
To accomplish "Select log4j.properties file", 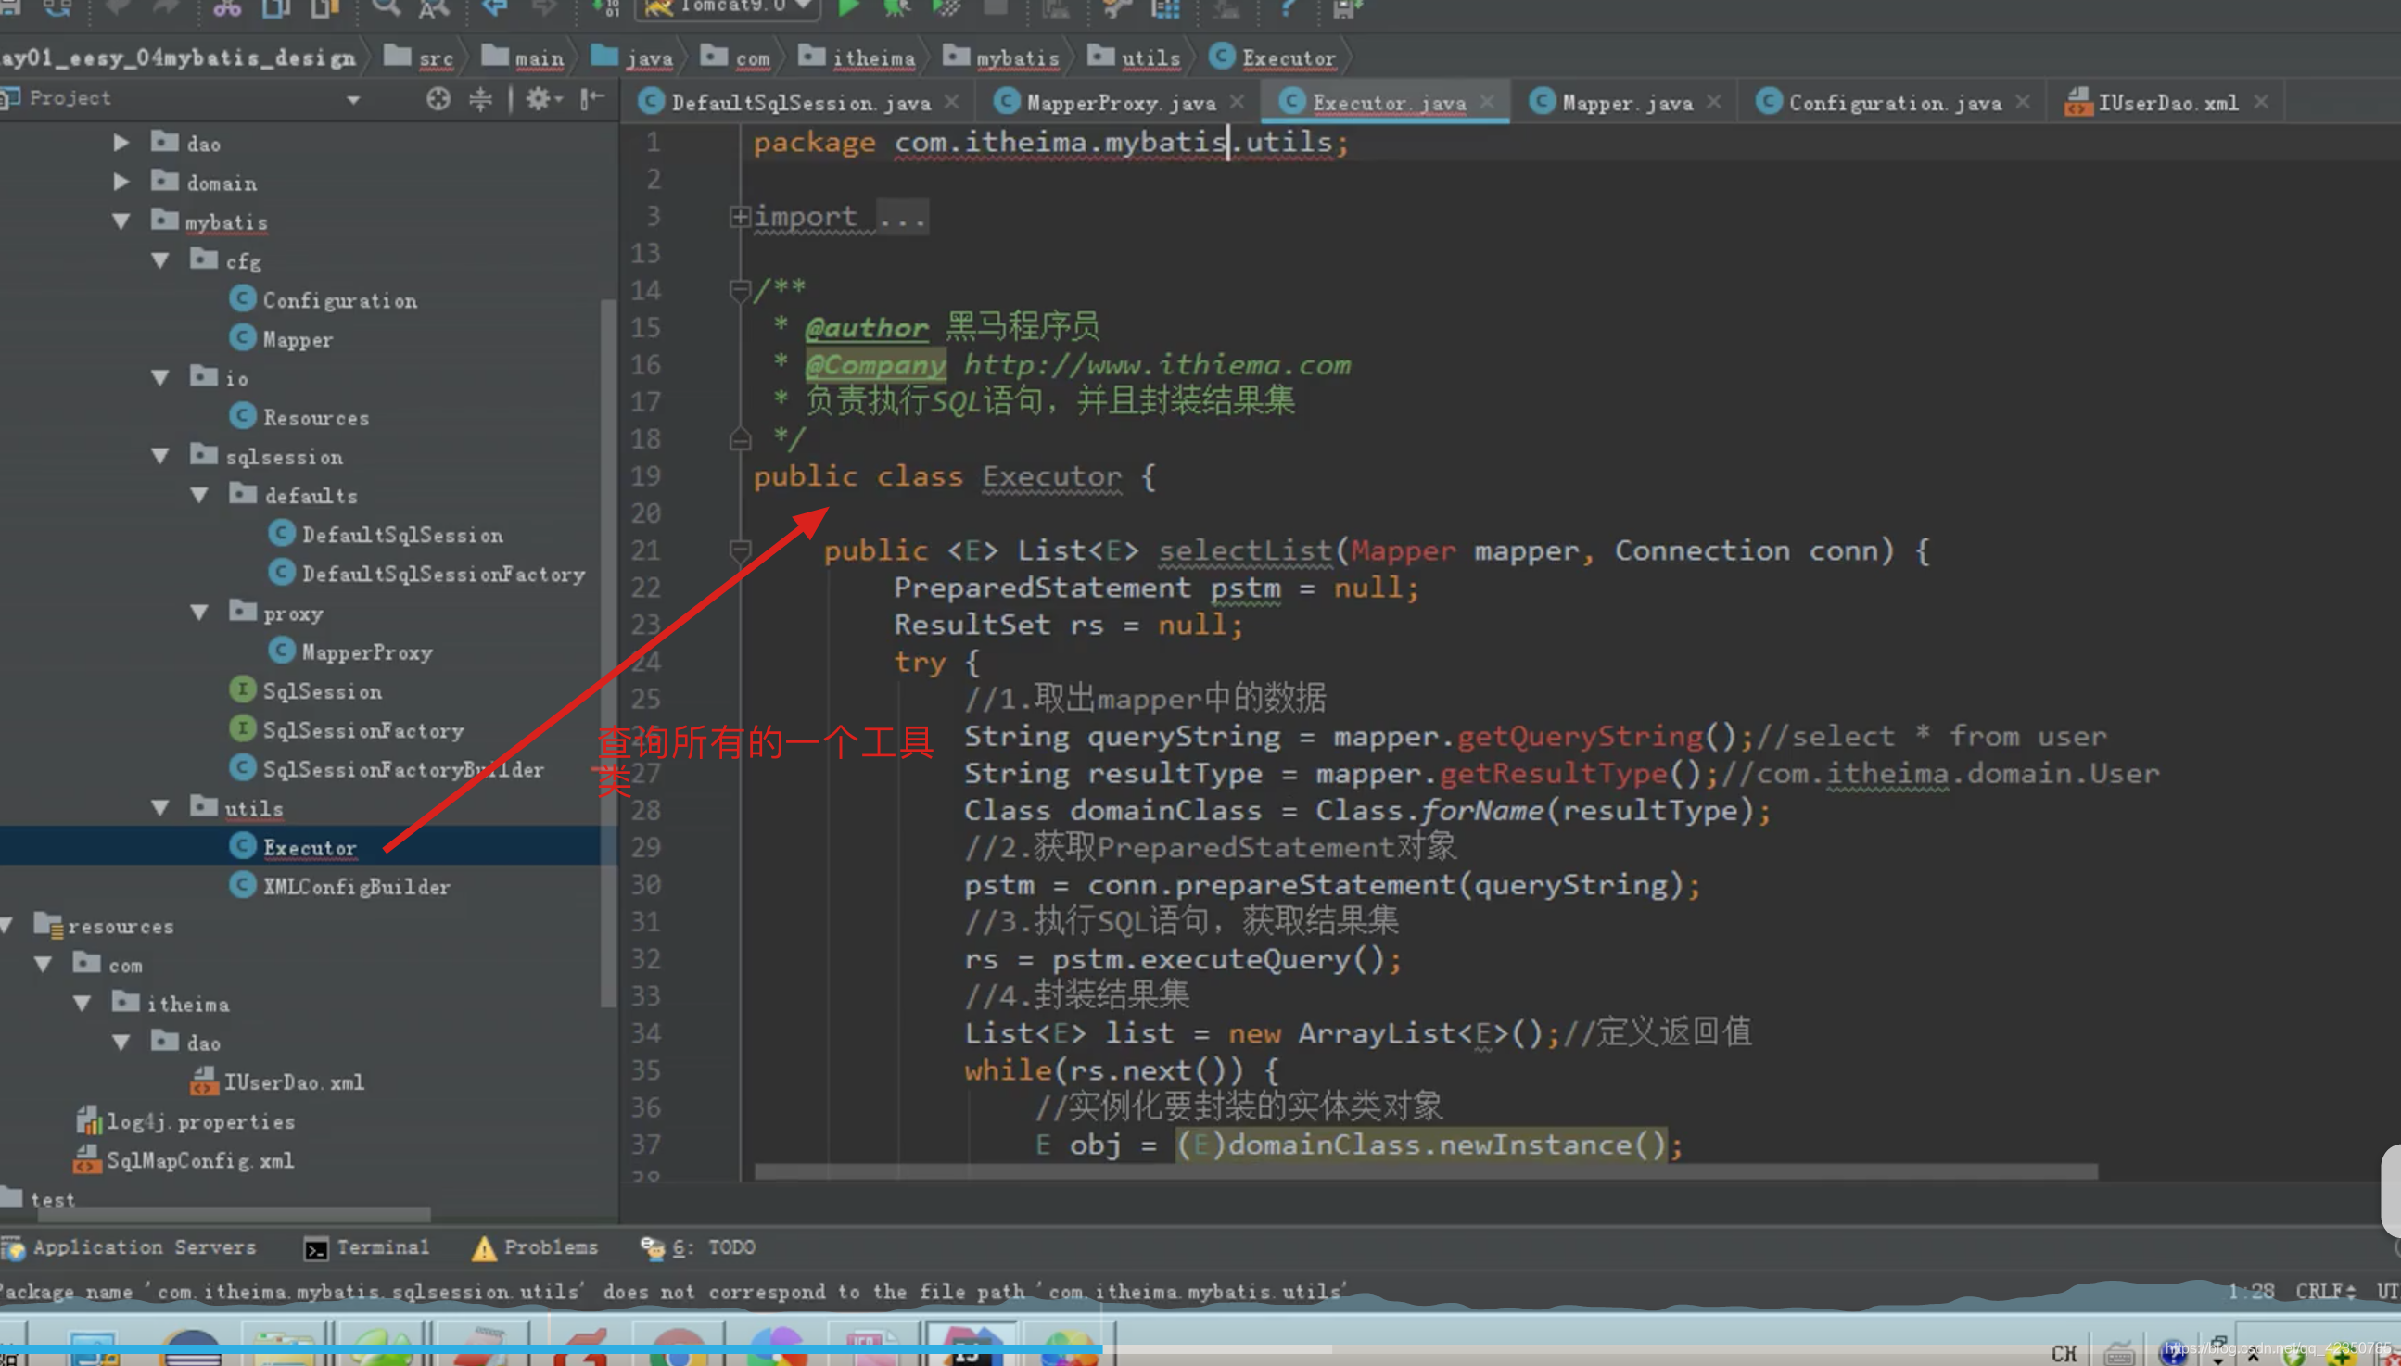I will point(185,1122).
